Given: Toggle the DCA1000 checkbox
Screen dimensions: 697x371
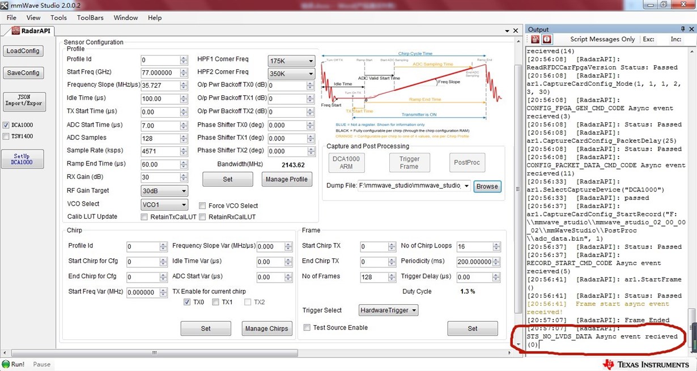Looking at the screenshot, I should 6,125.
